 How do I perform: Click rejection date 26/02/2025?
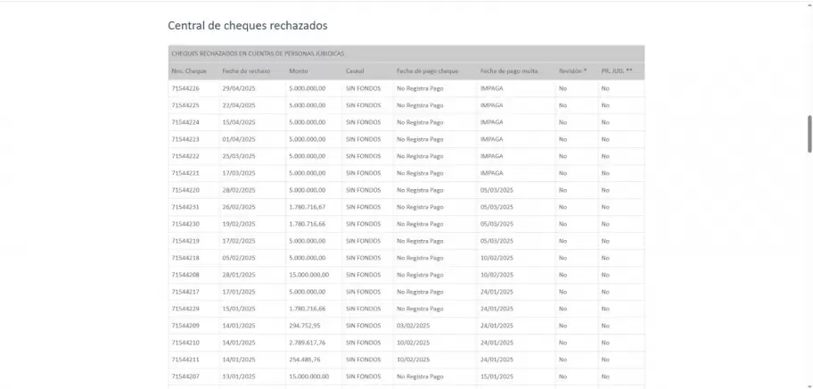pos(239,207)
